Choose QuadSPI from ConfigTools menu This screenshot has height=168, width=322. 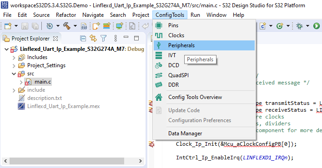[204, 75]
